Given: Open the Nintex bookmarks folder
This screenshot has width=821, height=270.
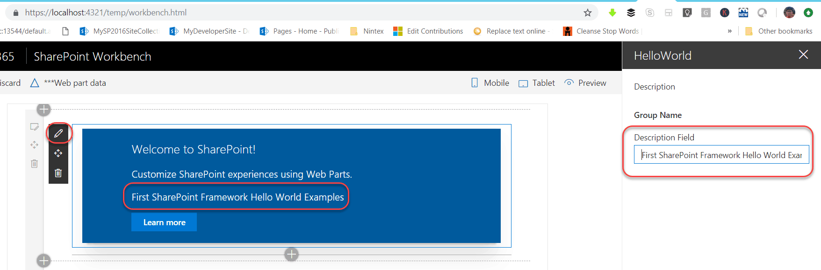Looking at the screenshot, I should 367,31.
